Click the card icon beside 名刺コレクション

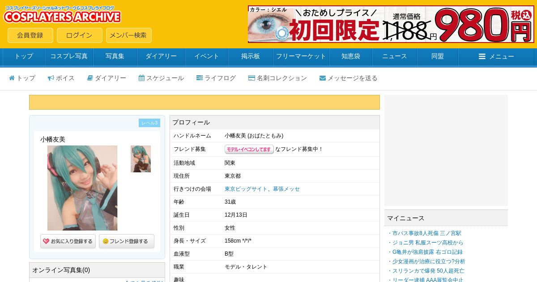click(x=251, y=78)
